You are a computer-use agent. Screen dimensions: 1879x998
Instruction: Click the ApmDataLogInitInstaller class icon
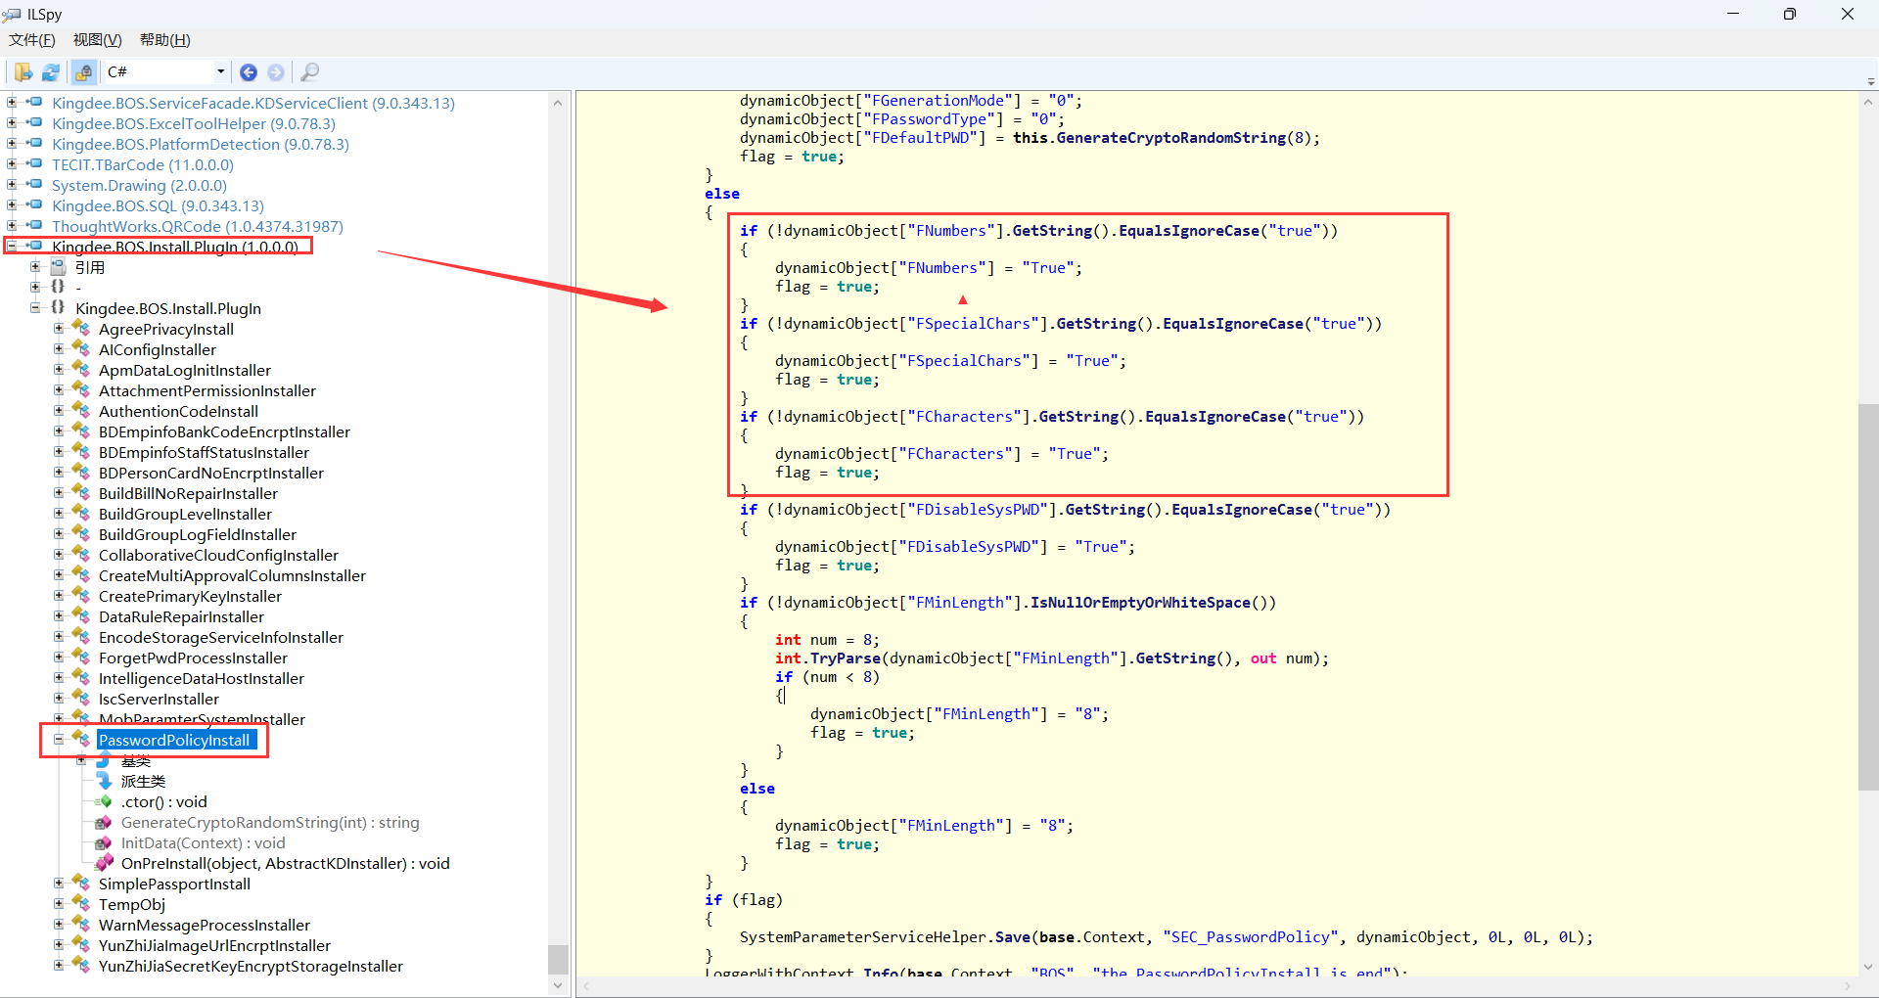point(81,370)
